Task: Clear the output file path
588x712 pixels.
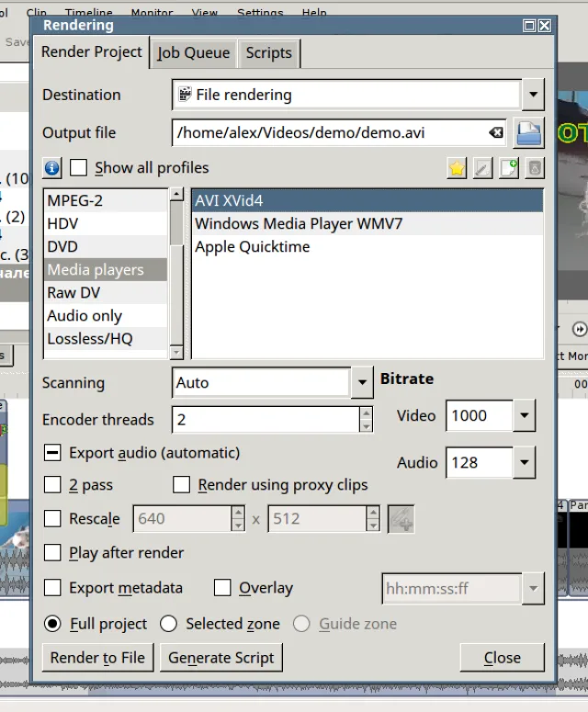Action: [496, 132]
